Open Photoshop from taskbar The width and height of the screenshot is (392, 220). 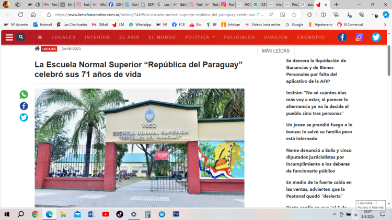pos(176,214)
